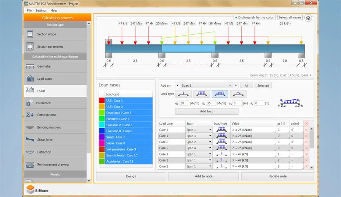Open the Parameters gear icon

29,103
